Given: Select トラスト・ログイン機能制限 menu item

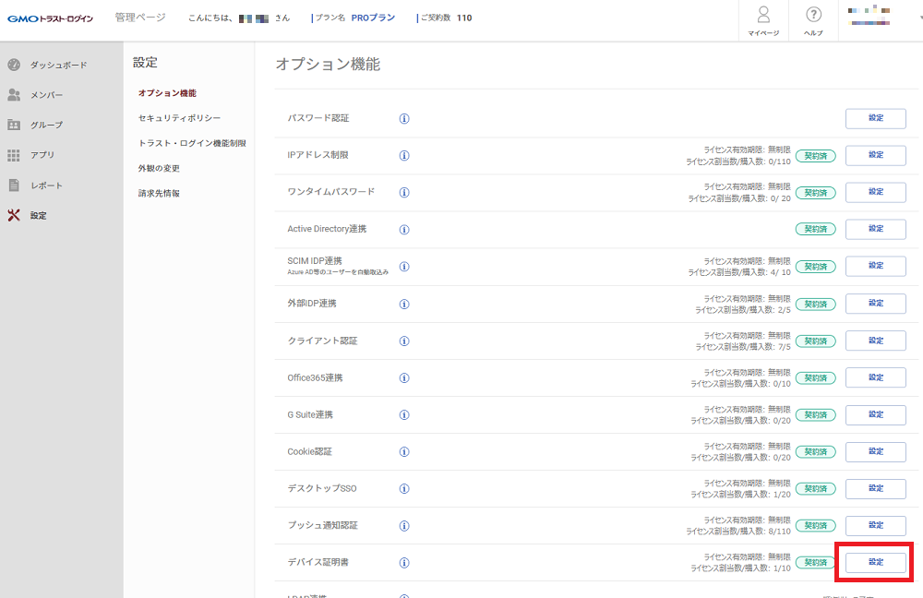Looking at the screenshot, I should (192, 143).
